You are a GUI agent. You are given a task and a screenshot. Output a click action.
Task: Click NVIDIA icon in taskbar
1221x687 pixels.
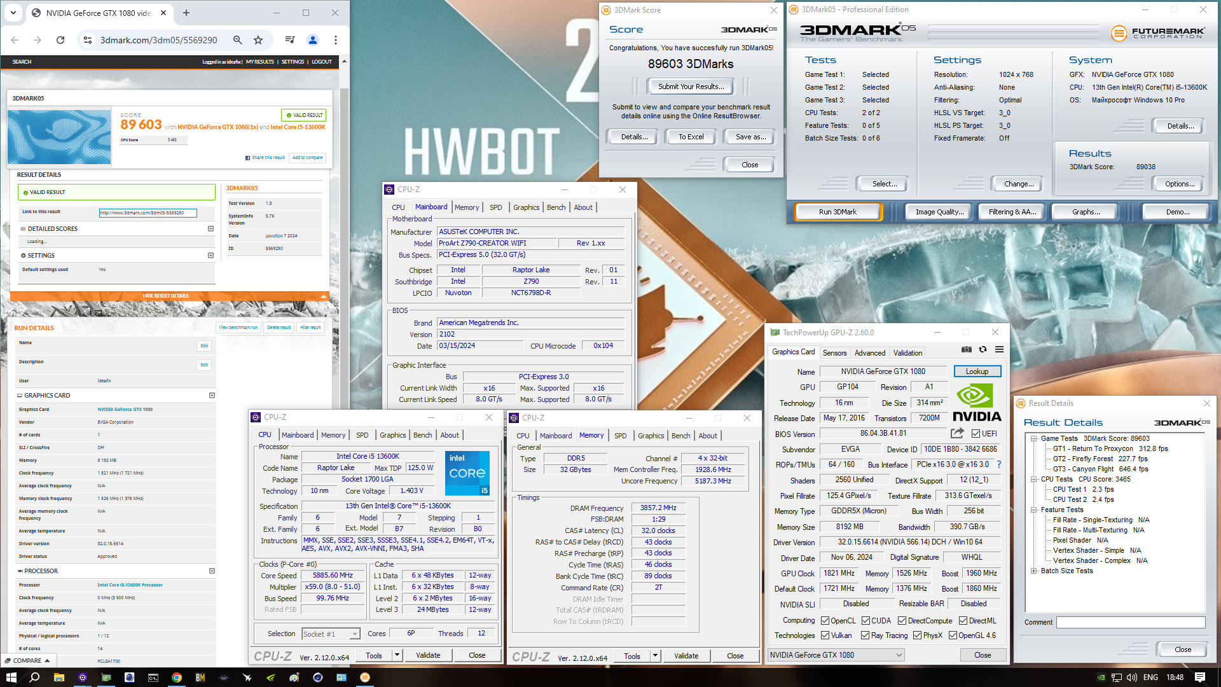pyautogui.click(x=271, y=677)
